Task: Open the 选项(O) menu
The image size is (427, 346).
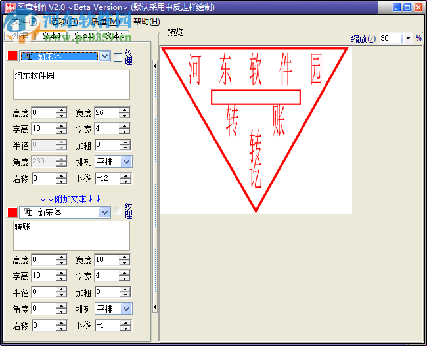Action: click(64, 22)
